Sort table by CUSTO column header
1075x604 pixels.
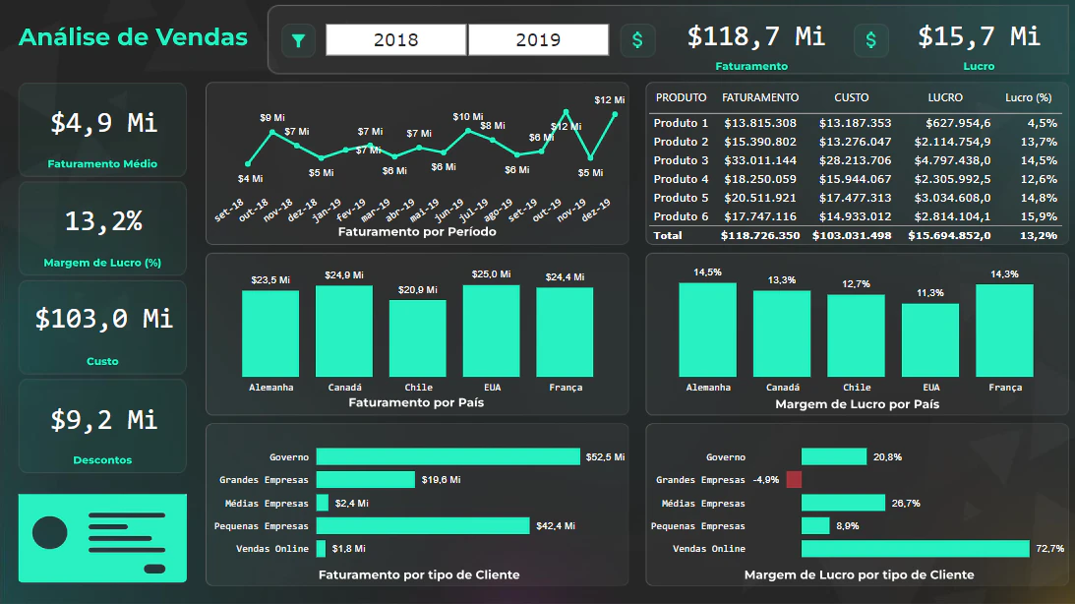point(852,97)
